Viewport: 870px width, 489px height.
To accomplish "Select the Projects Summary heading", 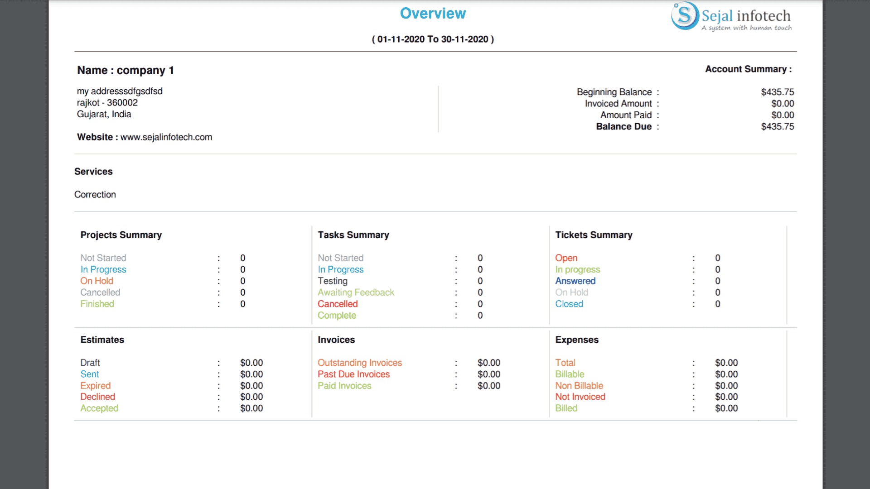I will pos(121,235).
